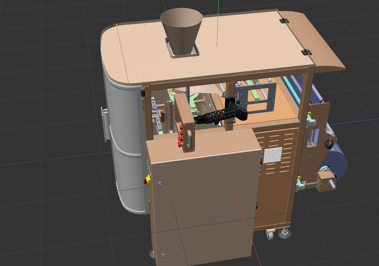Click the gray square ventilation grille

272,156
